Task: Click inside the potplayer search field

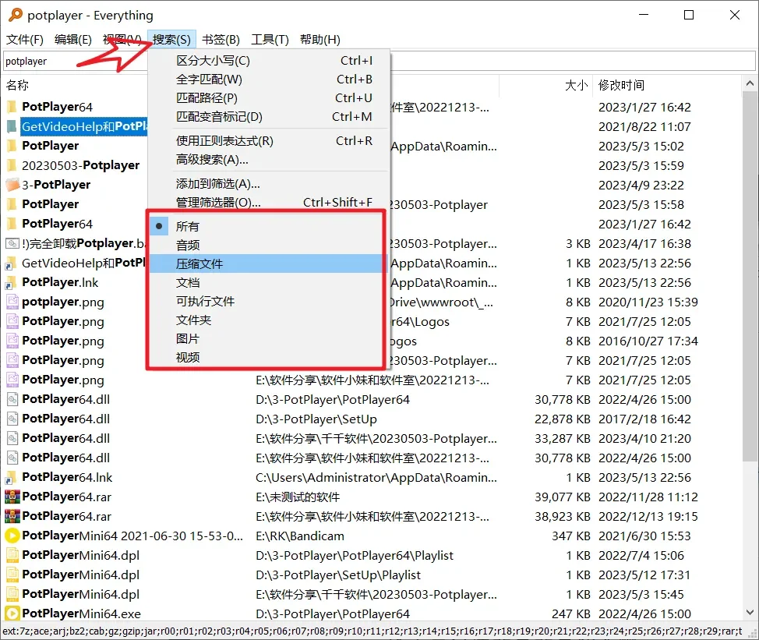Action: point(78,61)
